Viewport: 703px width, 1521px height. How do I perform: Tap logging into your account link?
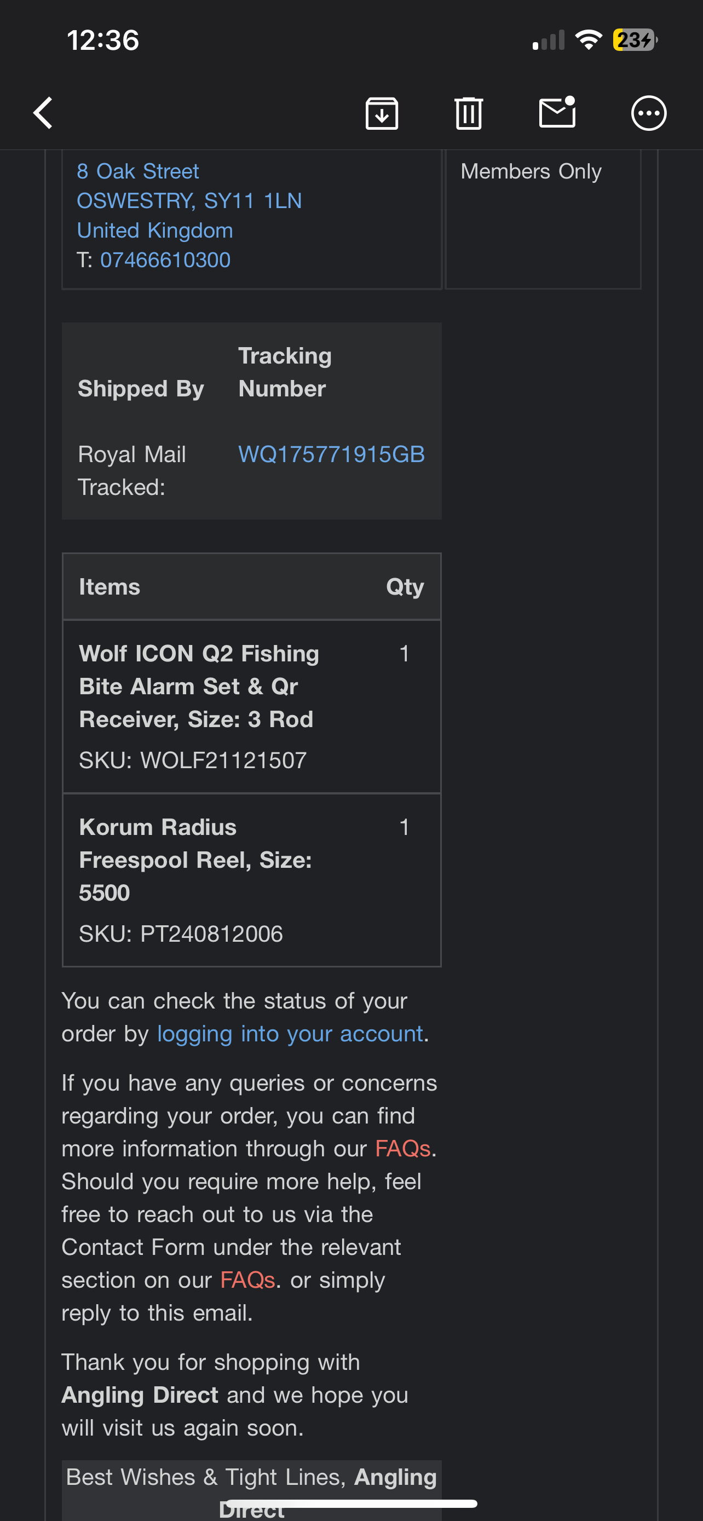click(290, 1034)
